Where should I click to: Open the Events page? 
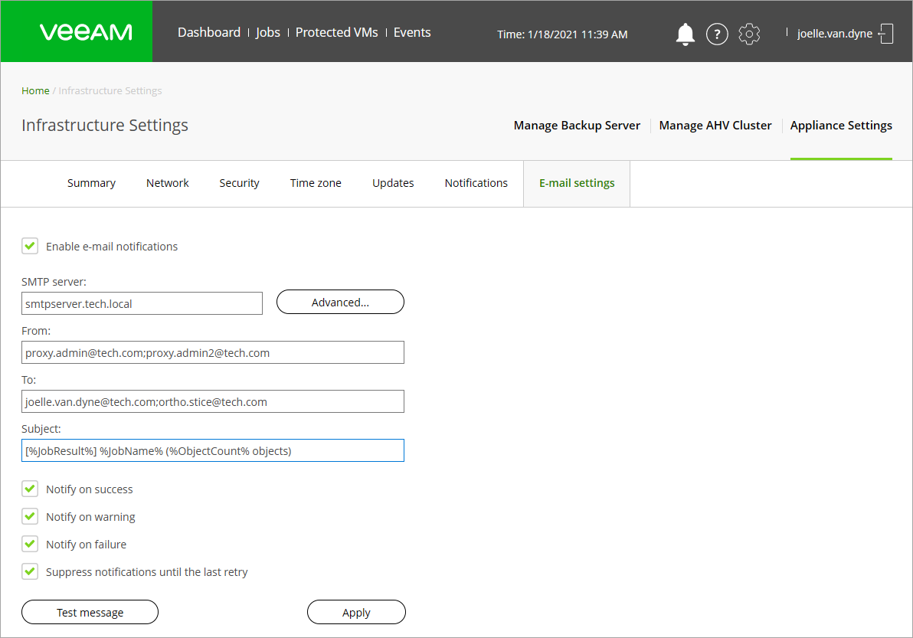point(412,33)
